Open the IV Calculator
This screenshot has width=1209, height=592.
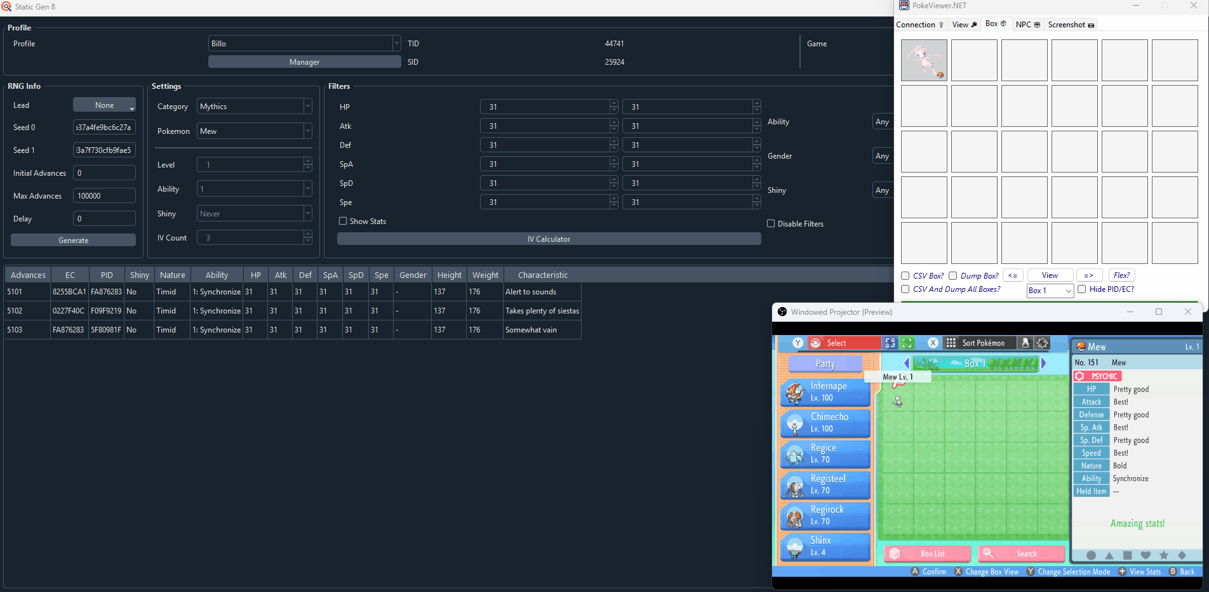tap(549, 239)
